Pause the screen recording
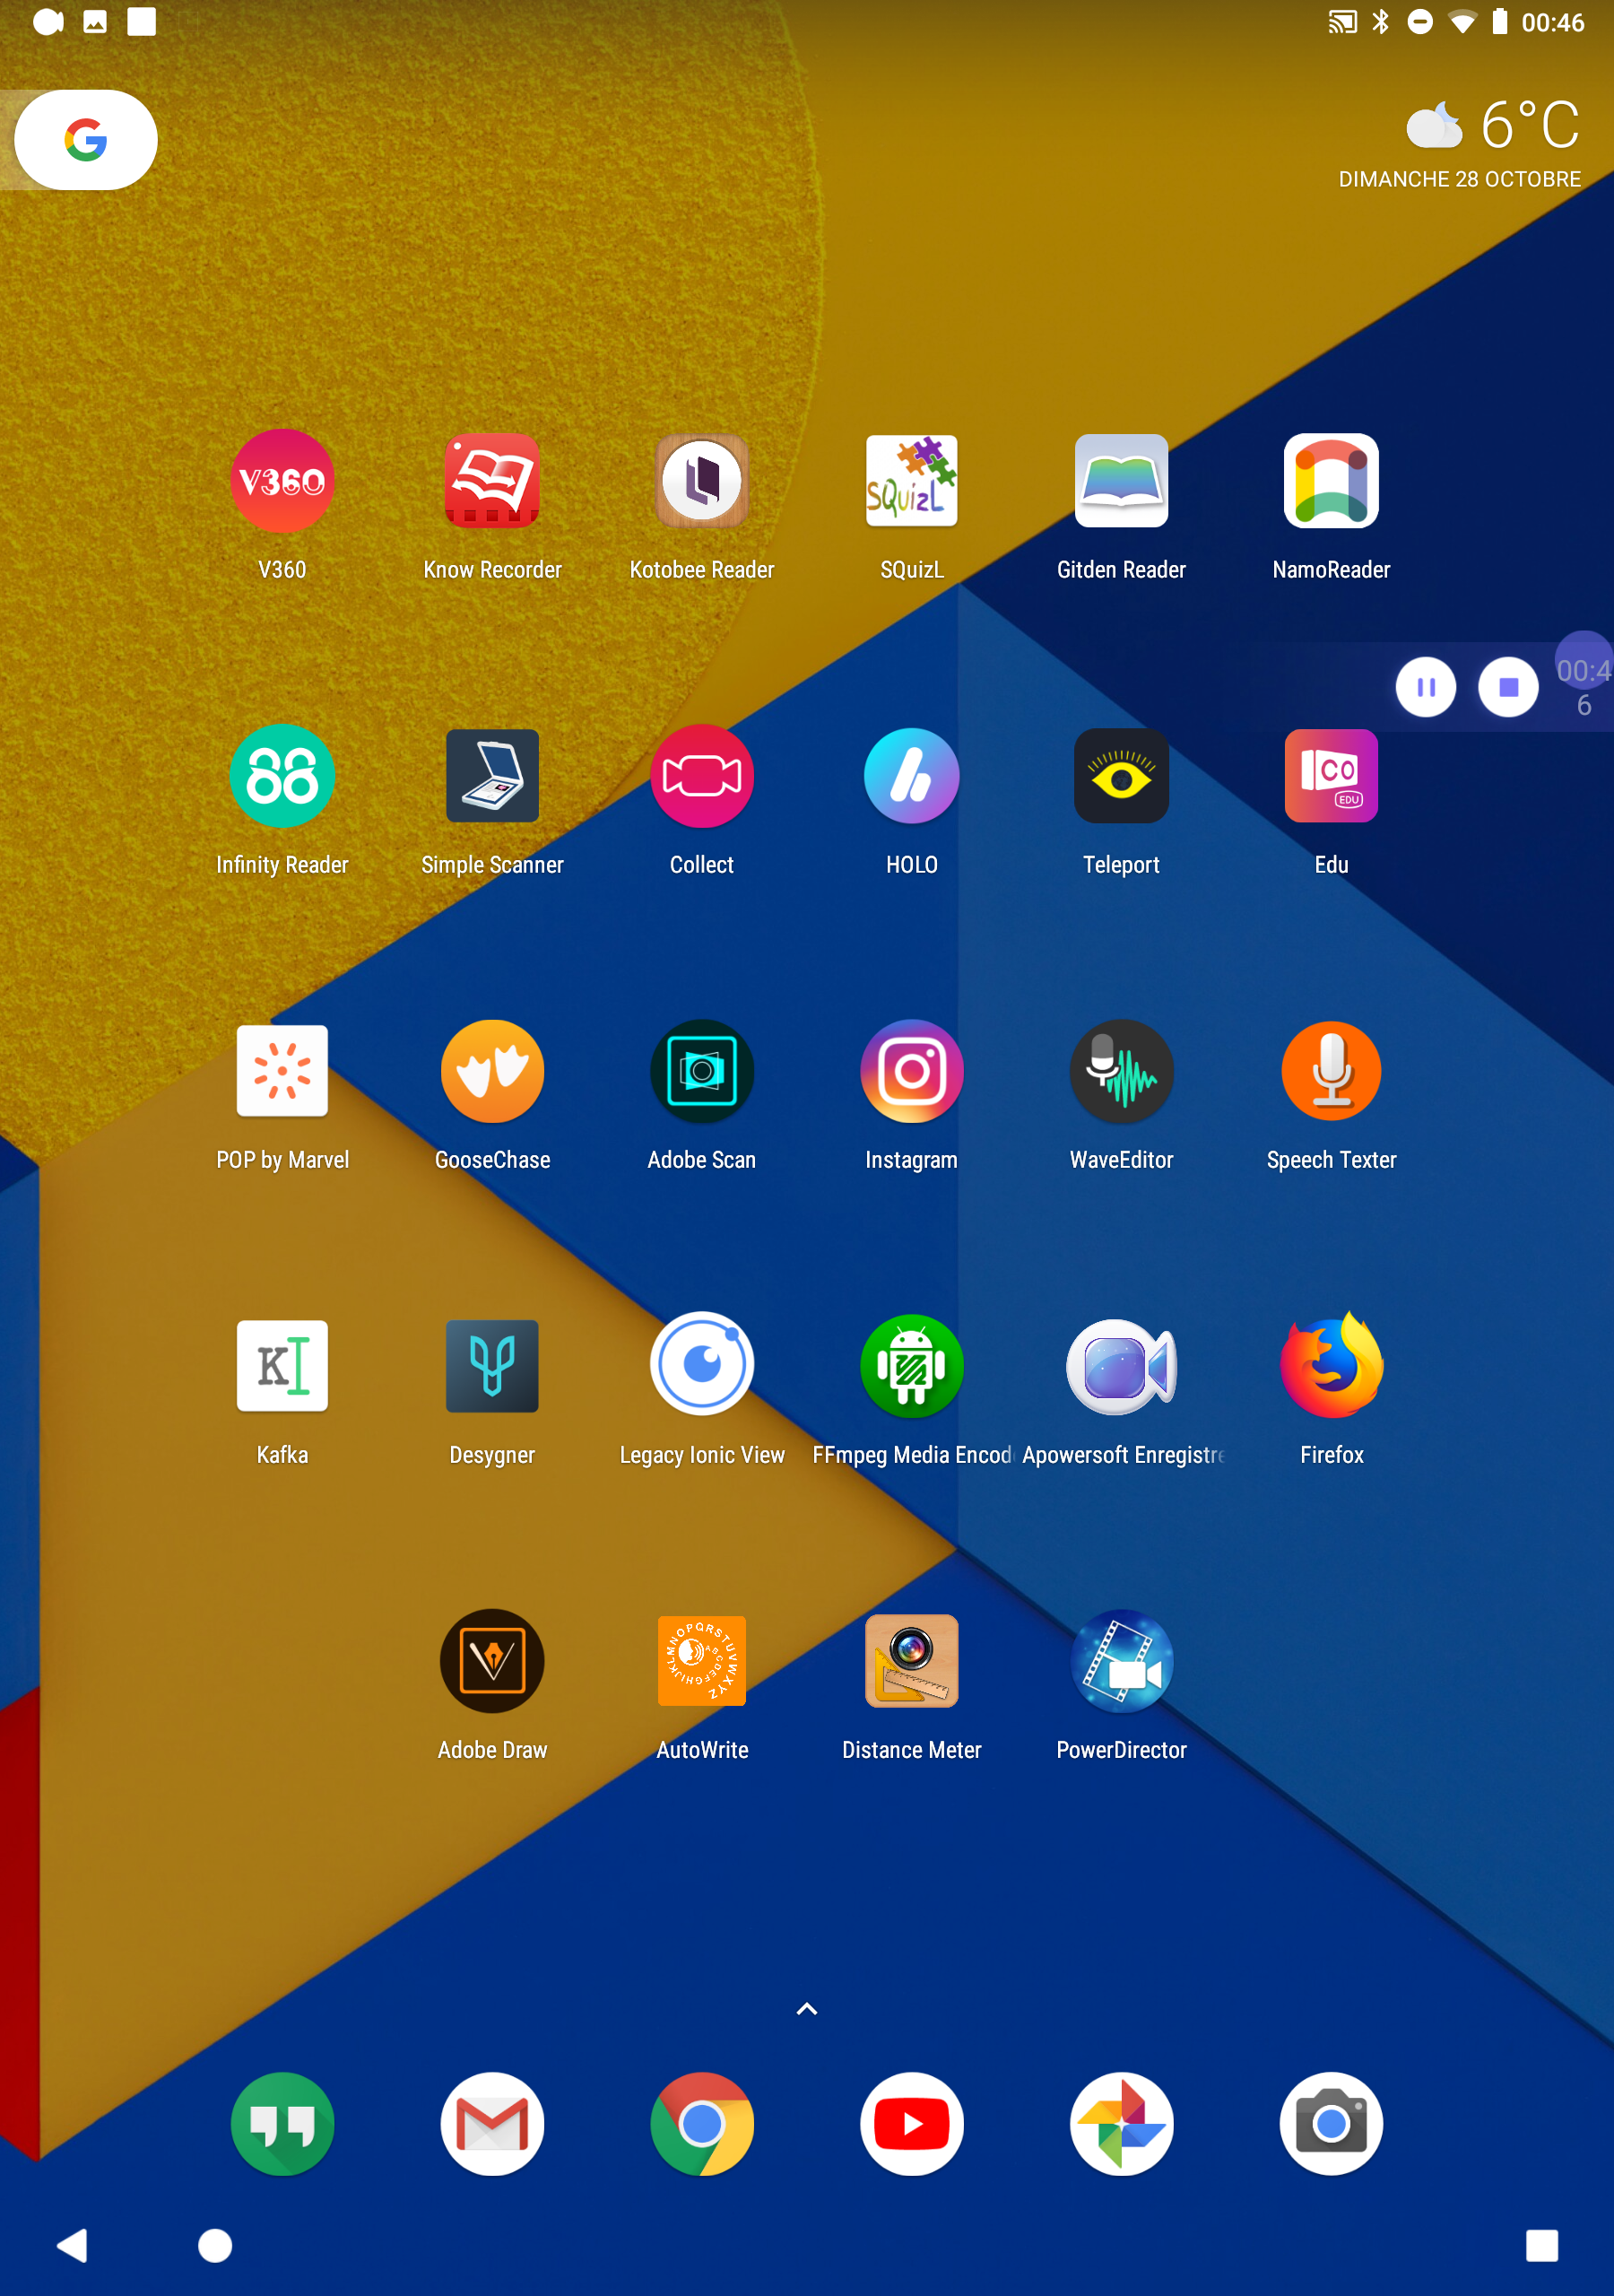The height and width of the screenshot is (2296, 1614). pyautogui.click(x=1426, y=687)
